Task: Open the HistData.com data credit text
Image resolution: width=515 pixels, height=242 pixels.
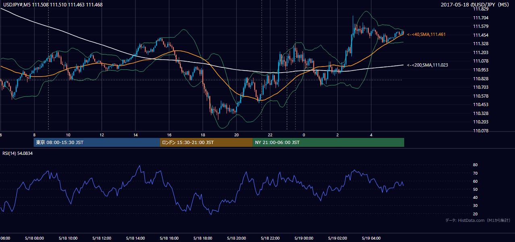Action: coord(478,220)
